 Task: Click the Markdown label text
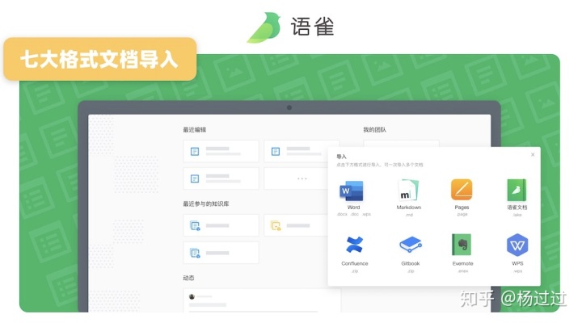[409, 208]
